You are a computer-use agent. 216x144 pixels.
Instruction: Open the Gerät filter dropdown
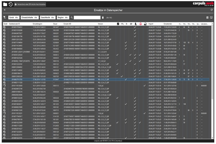tap(14, 18)
